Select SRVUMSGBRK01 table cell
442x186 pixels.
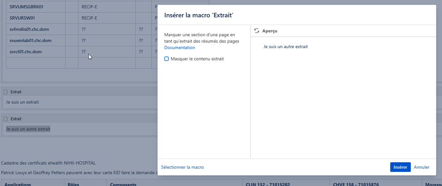click(36, 7)
